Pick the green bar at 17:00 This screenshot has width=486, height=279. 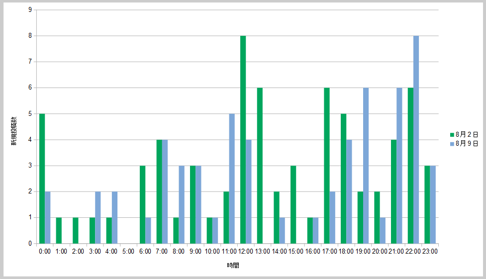pyautogui.click(x=326, y=166)
